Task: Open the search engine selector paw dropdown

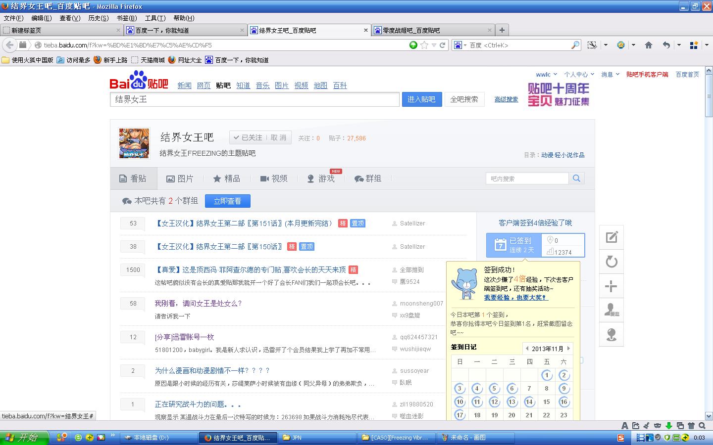Action: (460, 45)
